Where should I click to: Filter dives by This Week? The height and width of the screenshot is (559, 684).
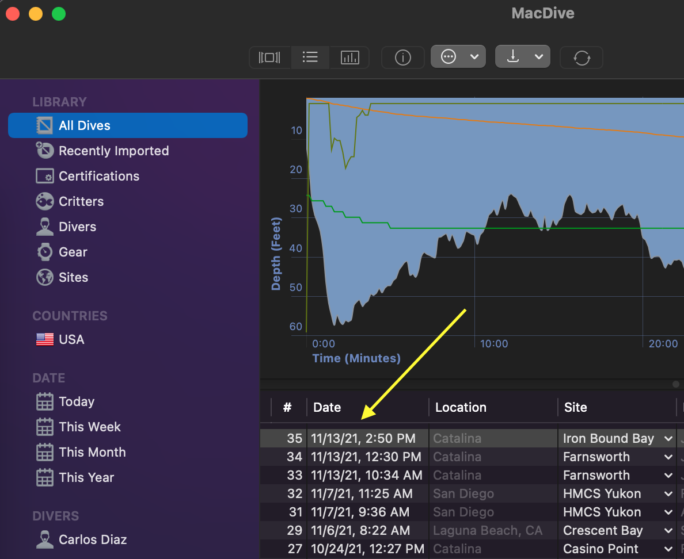pos(89,427)
